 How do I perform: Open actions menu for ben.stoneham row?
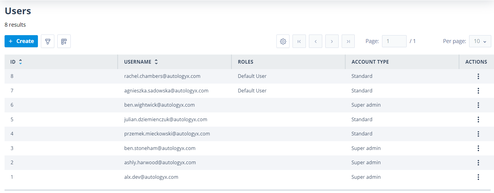pyautogui.click(x=478, y=148)
